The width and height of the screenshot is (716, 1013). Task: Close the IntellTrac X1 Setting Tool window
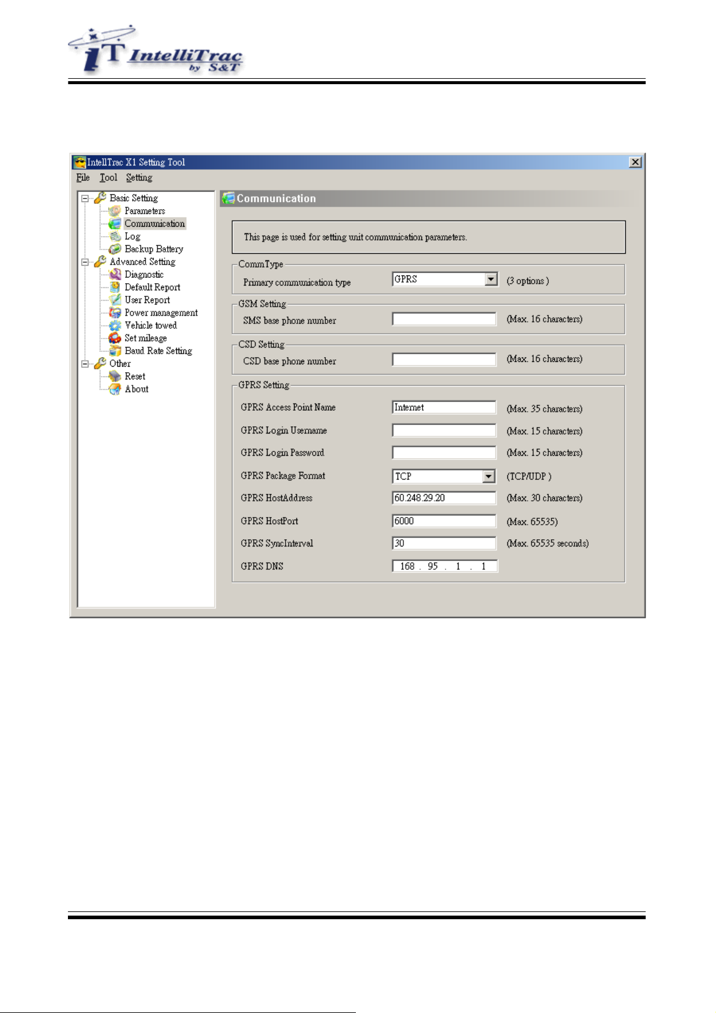635,162
